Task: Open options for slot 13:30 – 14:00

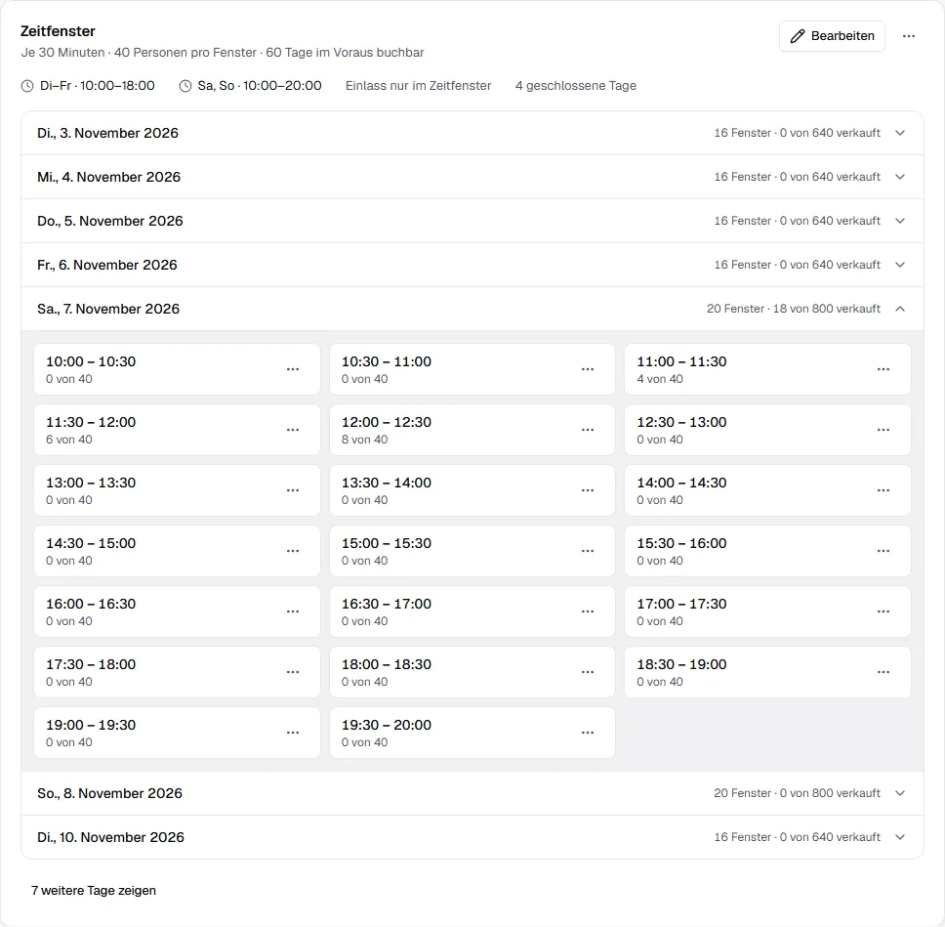Action: pos(588,490)
